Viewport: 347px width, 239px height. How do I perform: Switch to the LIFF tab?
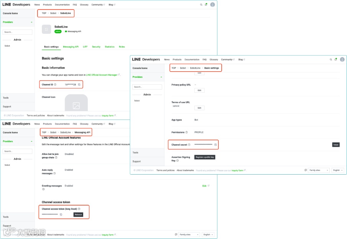85,47
